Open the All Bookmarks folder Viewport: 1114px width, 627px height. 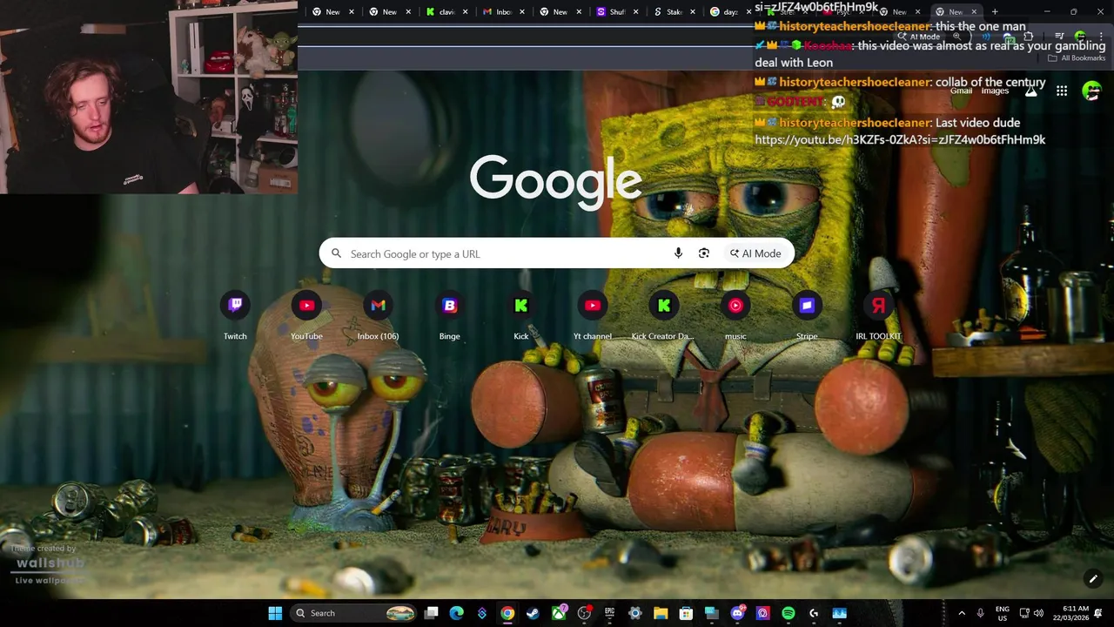(1077, 58)
